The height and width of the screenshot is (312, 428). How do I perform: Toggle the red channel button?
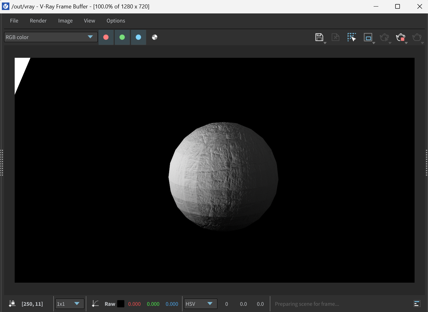[x=106, y=37]
